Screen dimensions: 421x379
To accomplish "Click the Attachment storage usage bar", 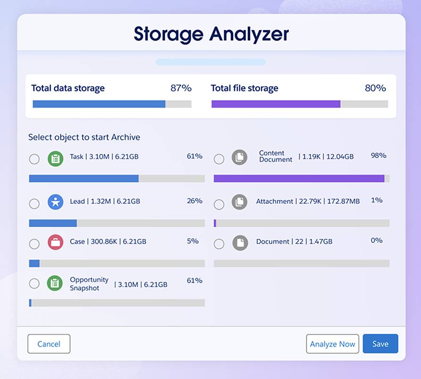I will (302, 223).
